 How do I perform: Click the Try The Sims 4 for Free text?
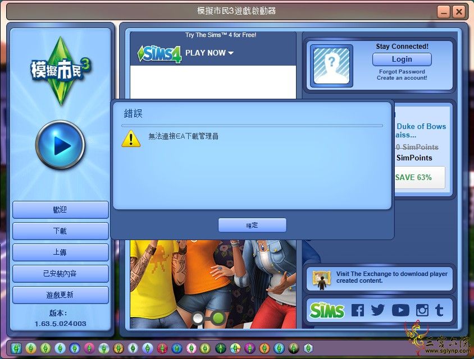(221, 35)
